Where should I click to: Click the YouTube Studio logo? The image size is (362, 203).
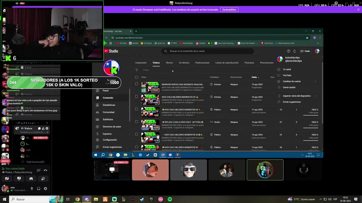pos(111,51)
